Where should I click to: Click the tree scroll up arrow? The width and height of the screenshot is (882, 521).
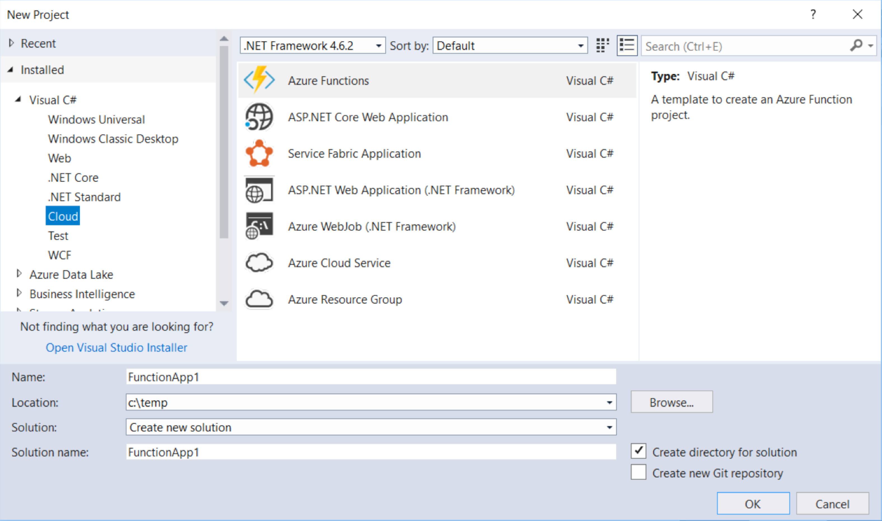(224, 38)
